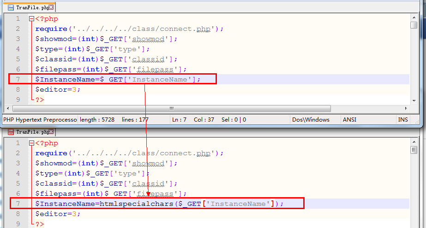The width and height of the screenshot is (426, 228).
Task: Close the TranFile.php tab in bottom window
Action: (x=51, y=132)
